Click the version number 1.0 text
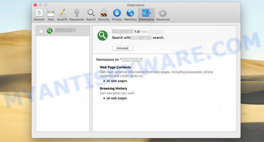 [x=137, y=32]
